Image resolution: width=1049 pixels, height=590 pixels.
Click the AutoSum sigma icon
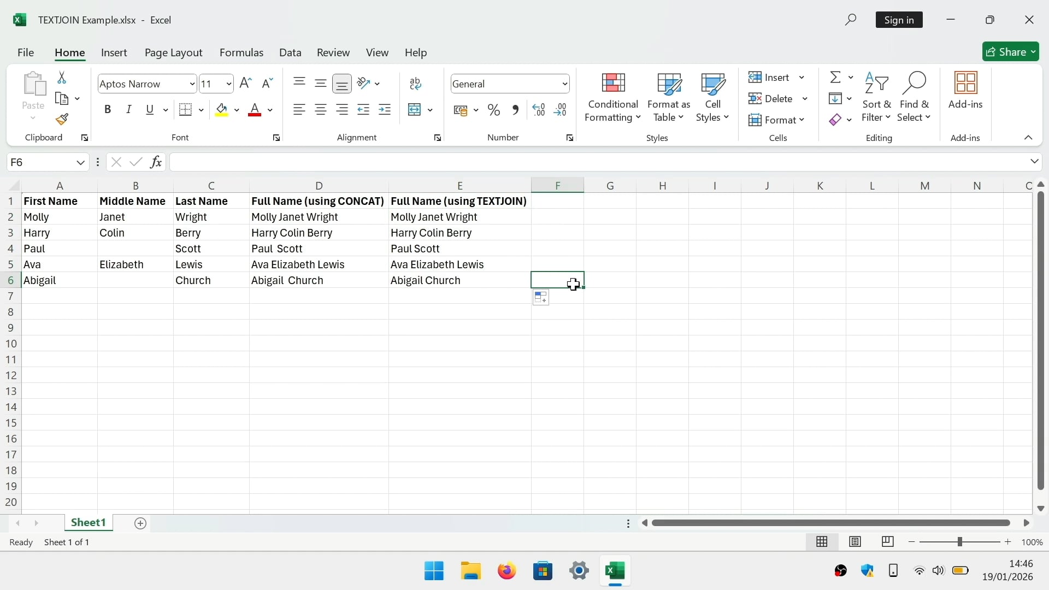(x=835, y=78)
